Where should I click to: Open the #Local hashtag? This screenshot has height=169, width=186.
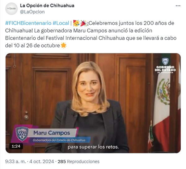tap(61, 23)
